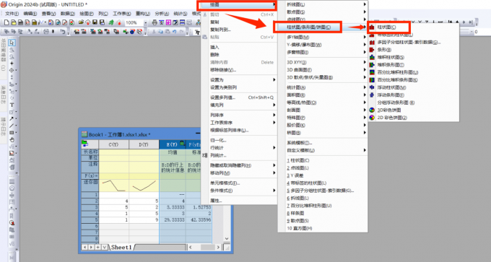Select 3D彩色饼图 pie chart entry
The height and width of the screenshot is (262, 491).
389,110
